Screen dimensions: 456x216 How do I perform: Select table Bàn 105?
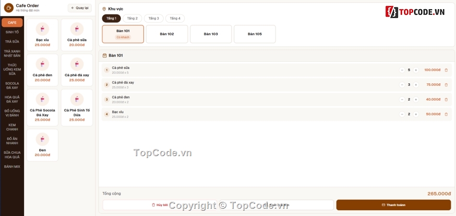(x=255, y=34)
